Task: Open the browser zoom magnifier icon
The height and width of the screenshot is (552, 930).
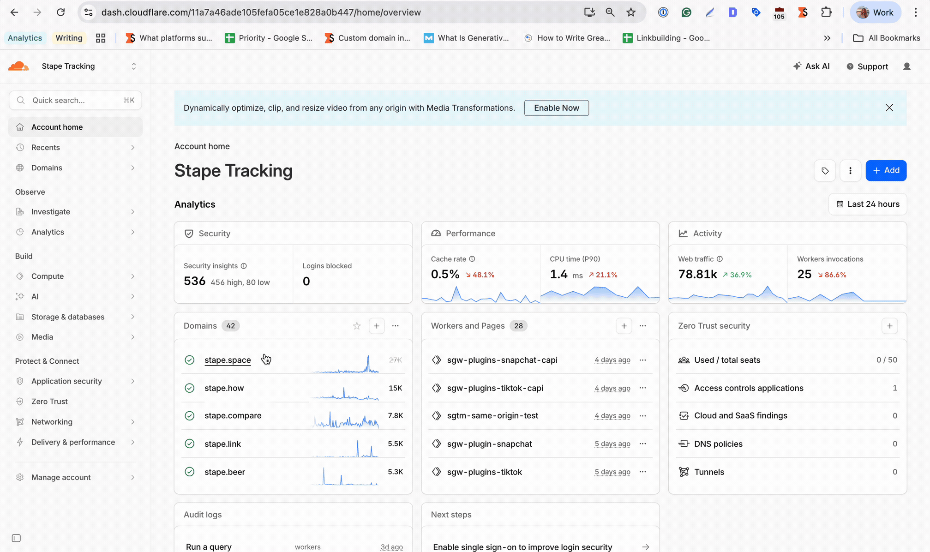Action: coord(610,12)
